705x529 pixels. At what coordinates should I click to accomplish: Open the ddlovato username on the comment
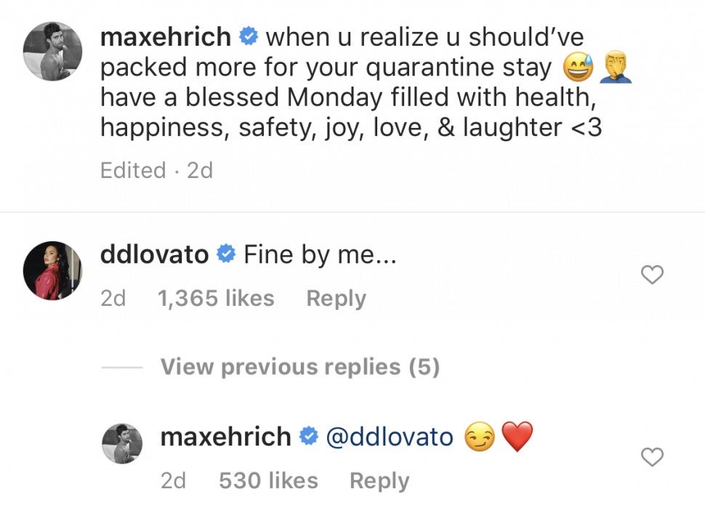pos(154,255)
